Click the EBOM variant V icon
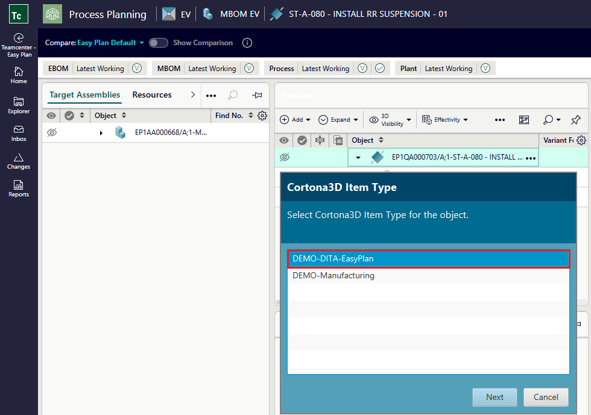This screenshot has height=415, width=591. (137, 68)
